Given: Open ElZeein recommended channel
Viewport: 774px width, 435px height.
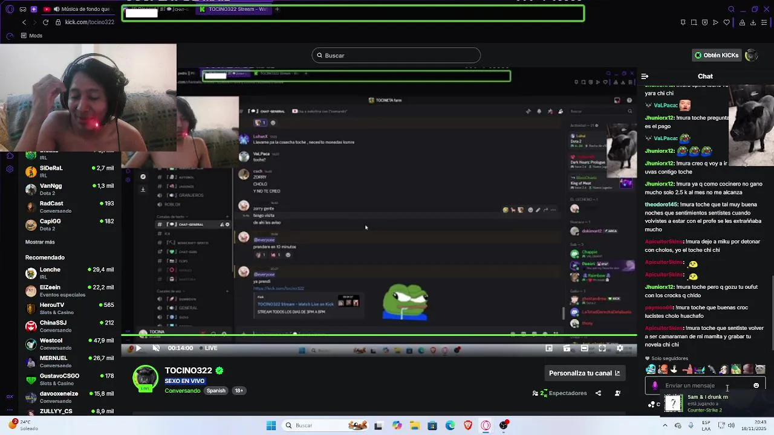Looking at the screenshot, I should pos(70,291).
